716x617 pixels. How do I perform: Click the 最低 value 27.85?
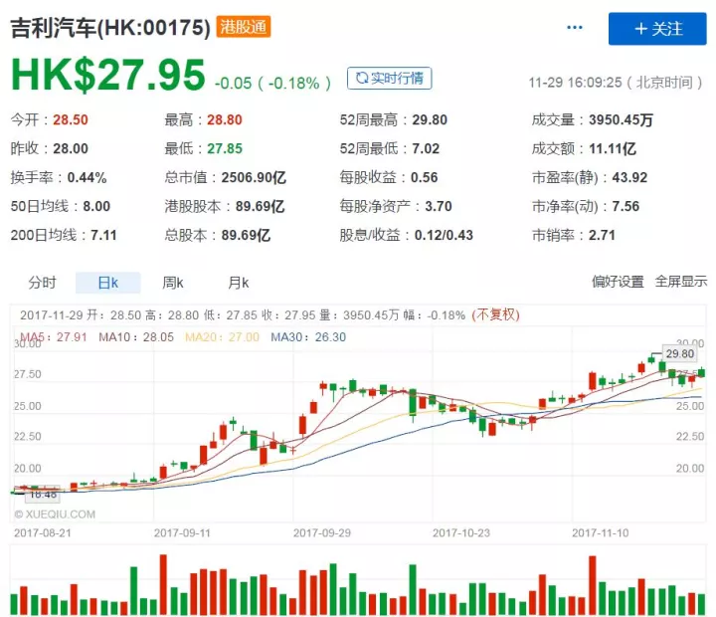pyautogui.click(x=224, y=148)
